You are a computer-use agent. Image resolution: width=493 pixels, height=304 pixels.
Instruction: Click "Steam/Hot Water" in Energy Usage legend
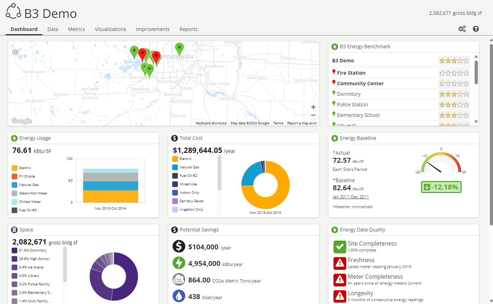click(33, 193)
